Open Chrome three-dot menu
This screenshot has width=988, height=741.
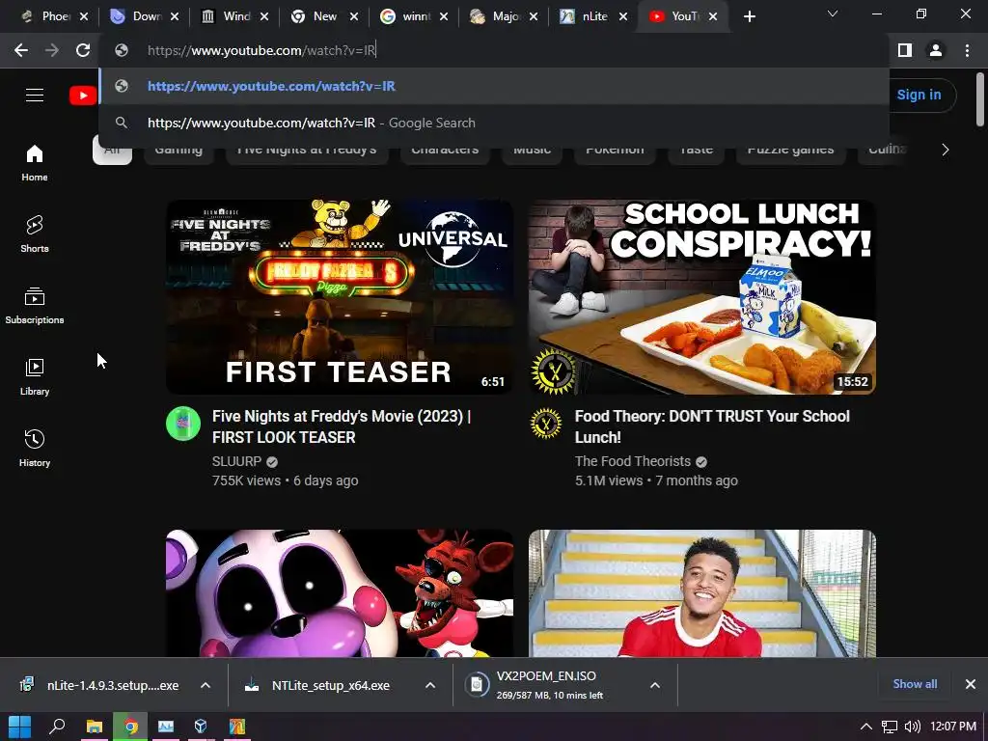click(x=967, y=50)
